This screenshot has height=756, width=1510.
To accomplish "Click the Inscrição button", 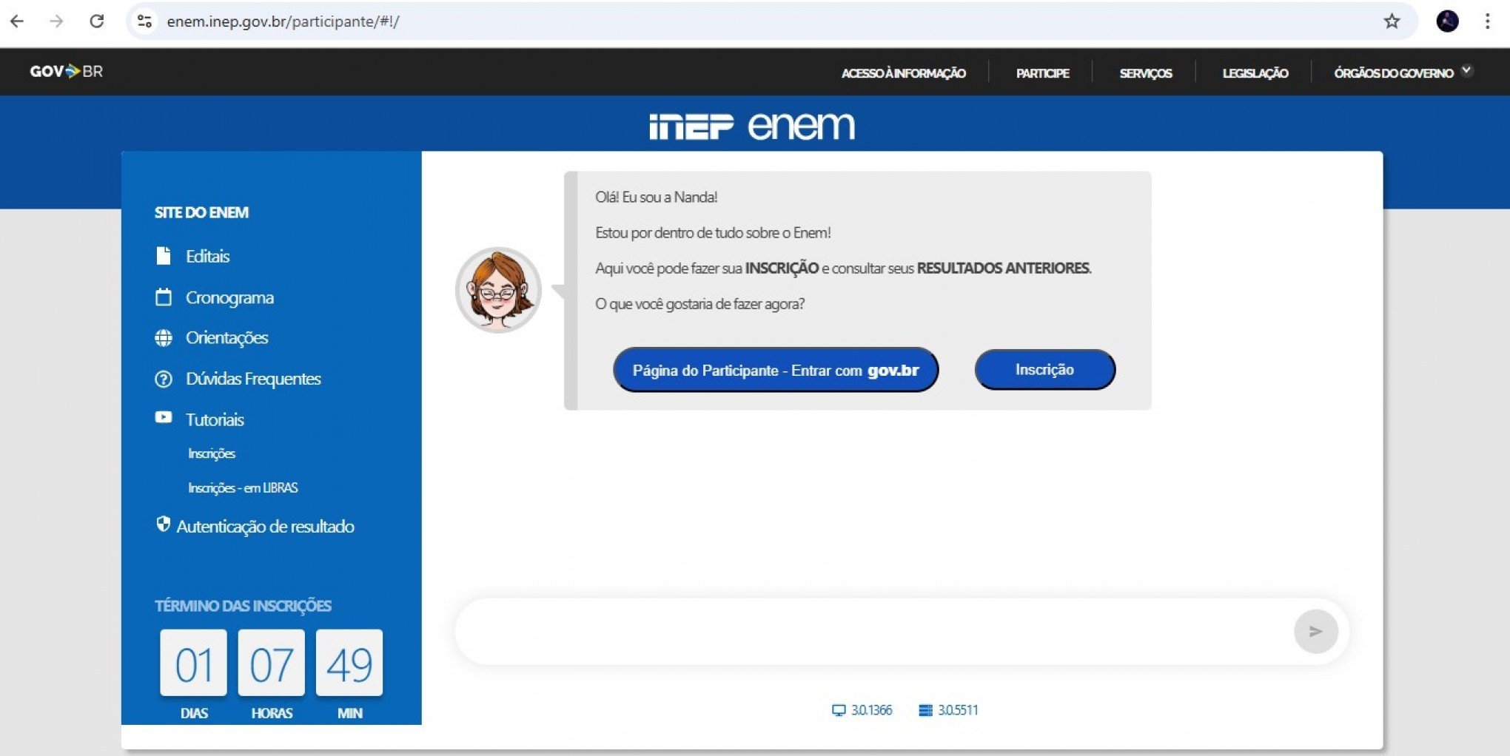I will pos(1044,370).
